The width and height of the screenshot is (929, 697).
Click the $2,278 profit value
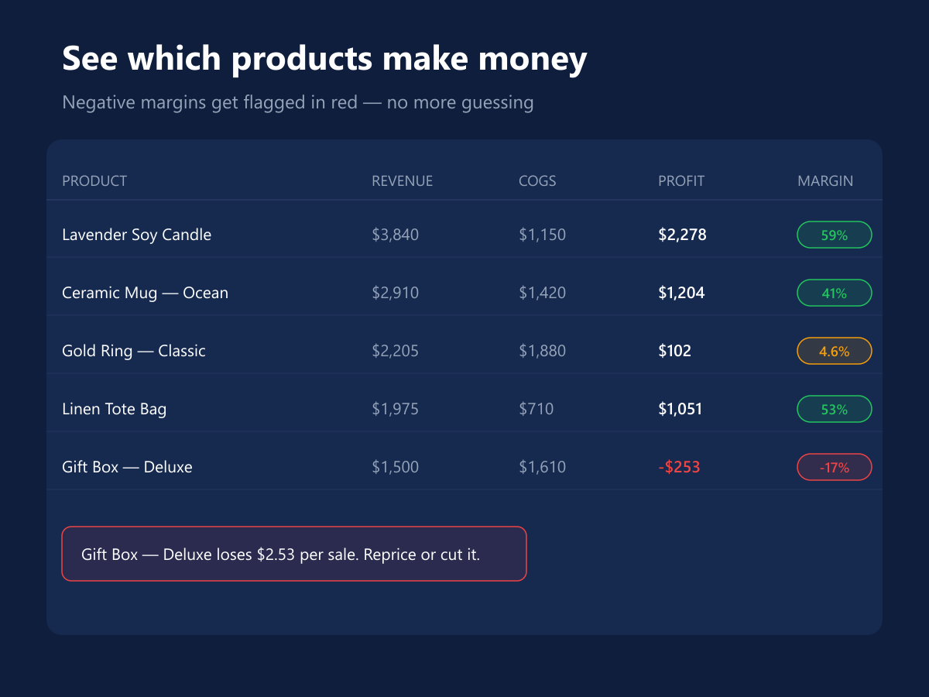[682, 235]
